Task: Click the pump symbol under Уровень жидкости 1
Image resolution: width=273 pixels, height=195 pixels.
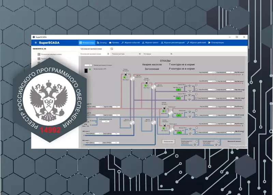Action: [195, 145]
